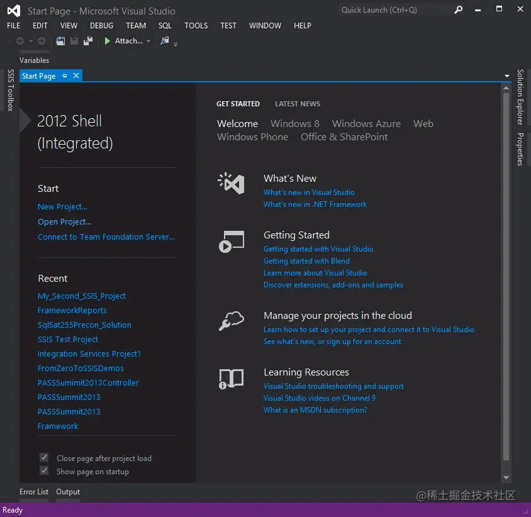
Task: Toggle Show page on startup checkbox
Action: [x=44, y=470]
